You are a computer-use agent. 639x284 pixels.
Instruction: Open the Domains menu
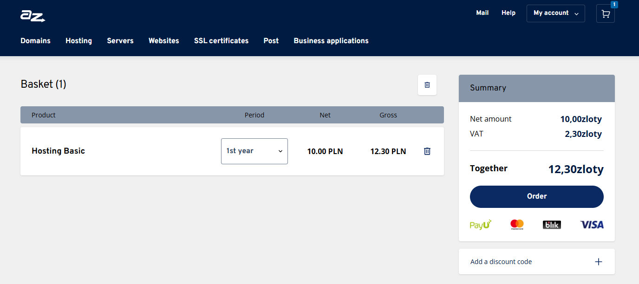click(x=36, y=41)
